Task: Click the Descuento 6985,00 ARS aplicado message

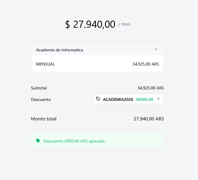Action: click(x=74, y=141)
